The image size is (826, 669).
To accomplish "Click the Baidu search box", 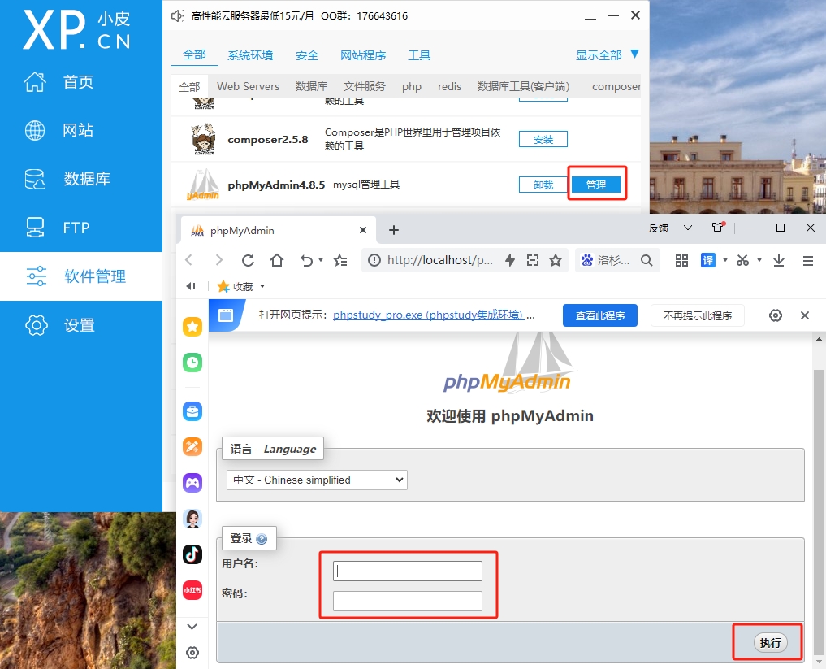I will click(612, 260).
